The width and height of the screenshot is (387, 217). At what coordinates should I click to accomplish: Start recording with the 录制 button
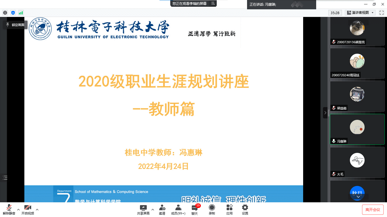click(x=212, y=209)
